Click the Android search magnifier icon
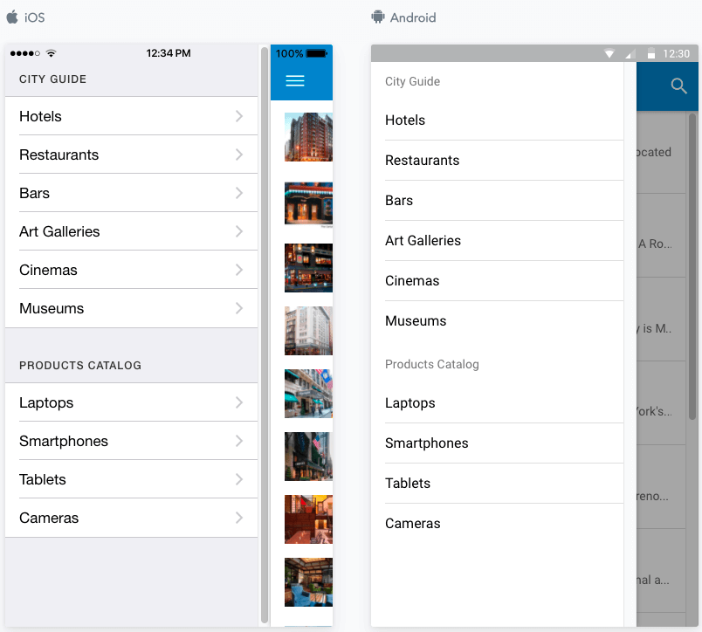 click(x=678, y=86)
